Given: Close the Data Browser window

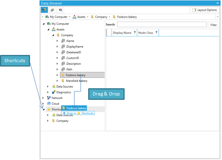Looking at the screenshot, I should click(218, 3).
